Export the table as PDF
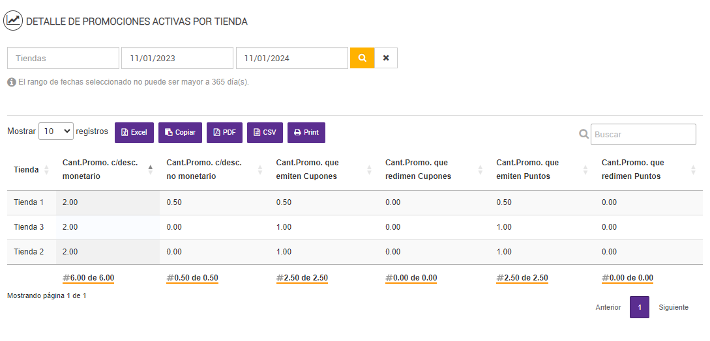This screenshot has height=341, width=710. point(225,133)
